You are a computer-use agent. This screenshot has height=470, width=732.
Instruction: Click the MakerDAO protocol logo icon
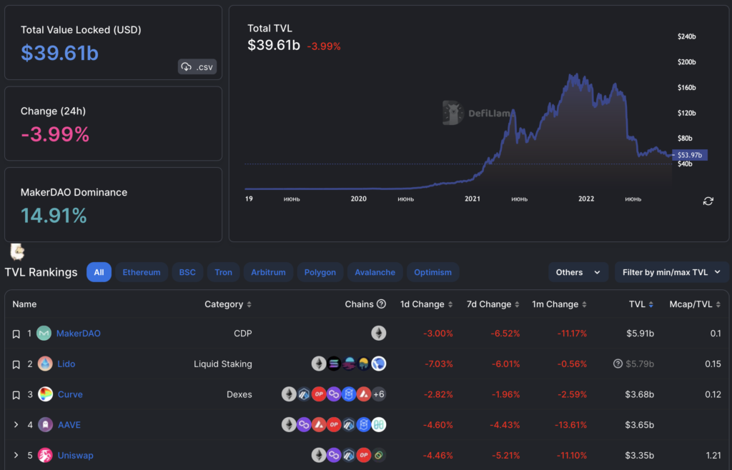pos(44,334)
